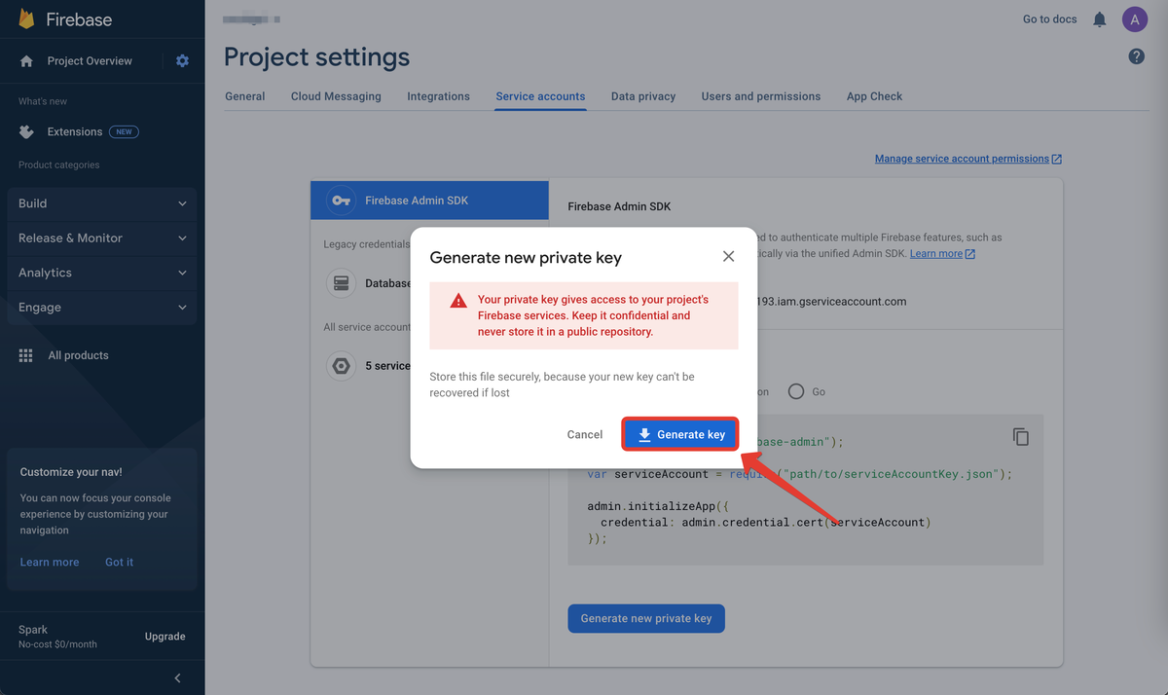
Task: Expand the Analytics category
Action: tap(102, 274)
